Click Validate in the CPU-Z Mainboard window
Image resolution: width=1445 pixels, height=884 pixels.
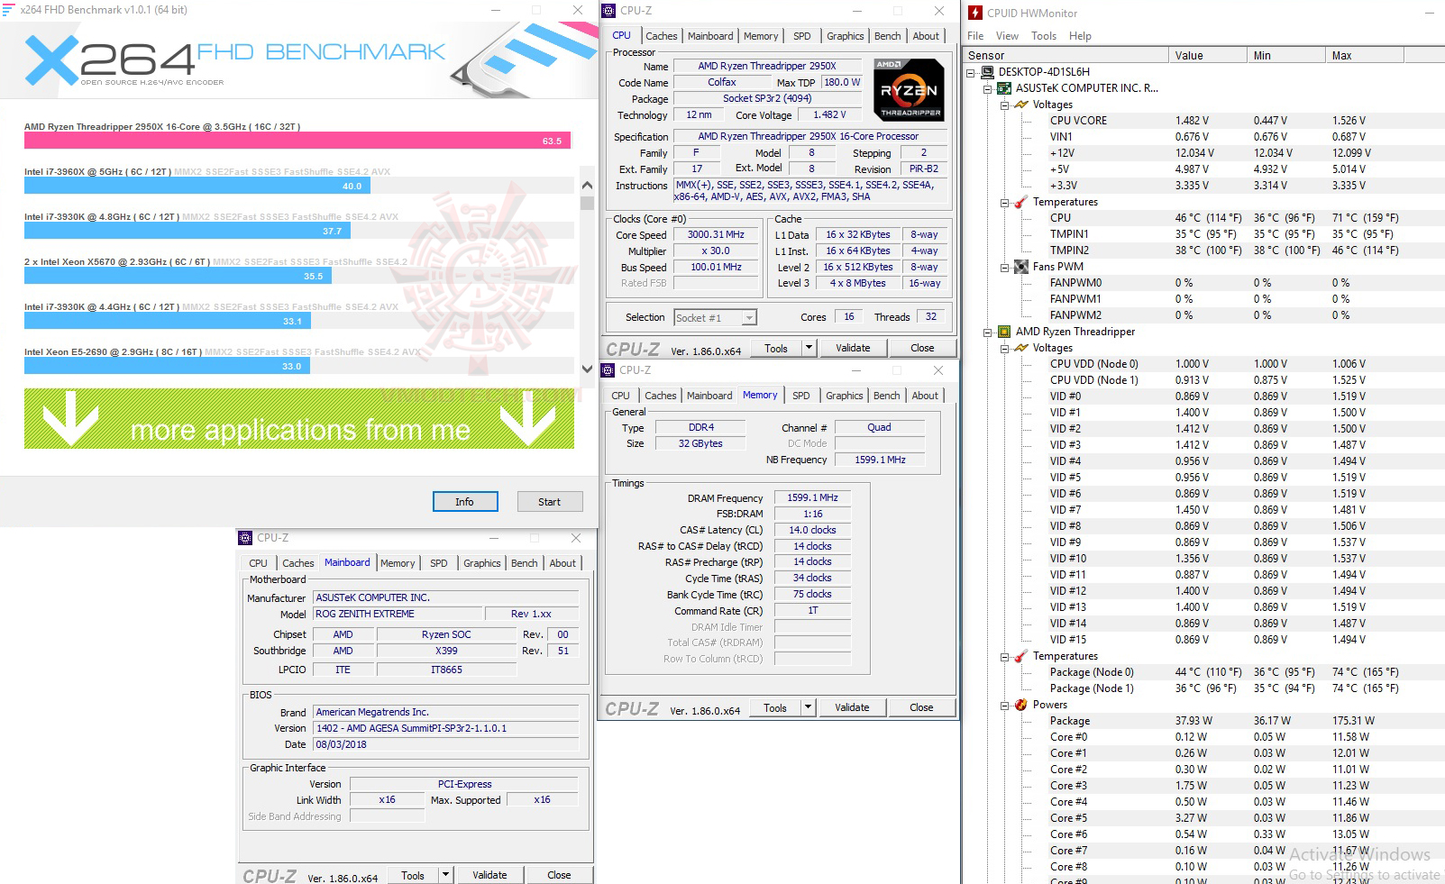click(489, 875)
